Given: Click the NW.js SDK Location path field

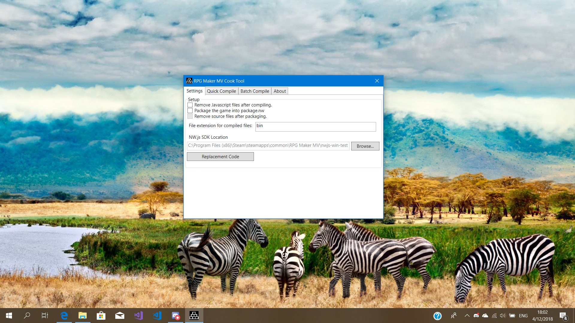Looking at the screenshot, I should pyautogui.click(x=268, y=146).
